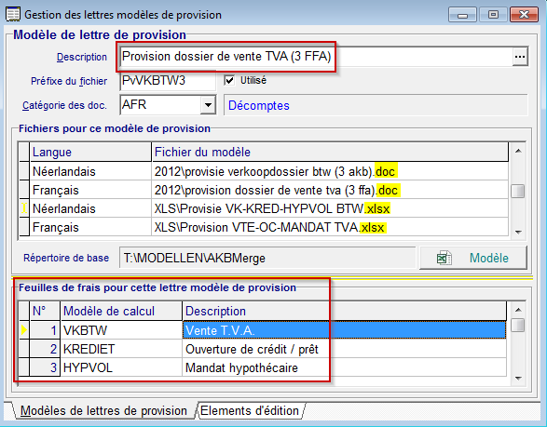Switch to the Elements d'édition tab

250,410
